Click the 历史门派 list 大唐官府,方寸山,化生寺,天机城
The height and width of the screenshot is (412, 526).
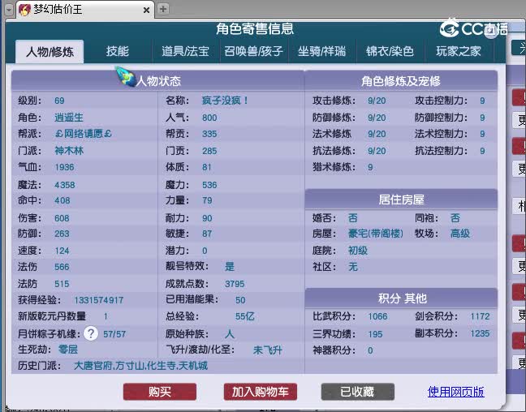[x=141, y=366]
